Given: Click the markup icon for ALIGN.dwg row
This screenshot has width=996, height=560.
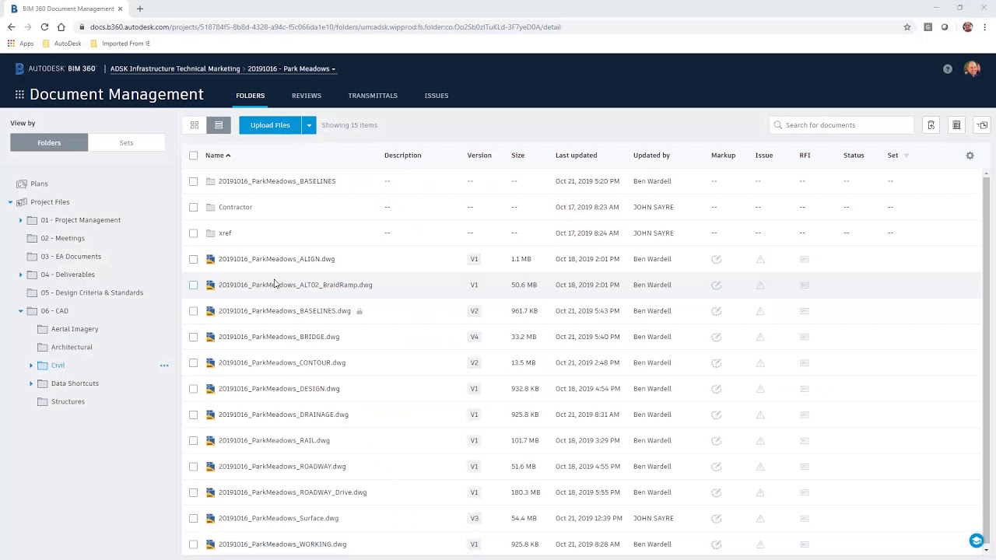Looking at the screenshot, I should [717, 259].
